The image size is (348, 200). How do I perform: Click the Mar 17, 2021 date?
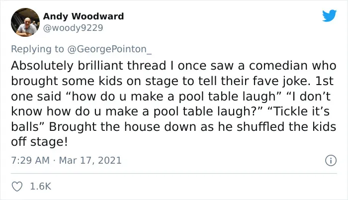click(x=90, y=160)
